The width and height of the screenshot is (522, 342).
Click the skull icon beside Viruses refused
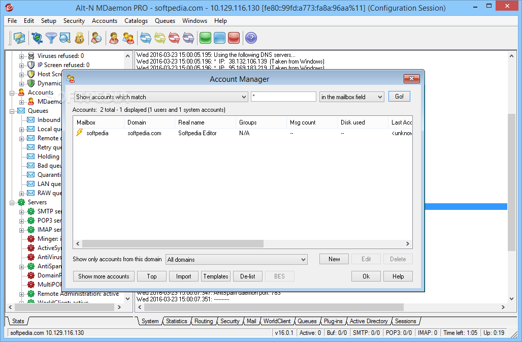tap(31, 55)
